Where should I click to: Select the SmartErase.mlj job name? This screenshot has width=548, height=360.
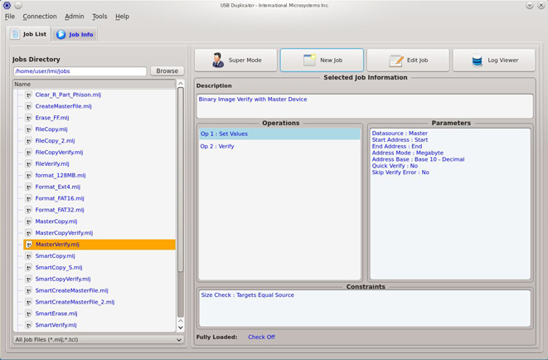tap(56, 314)
